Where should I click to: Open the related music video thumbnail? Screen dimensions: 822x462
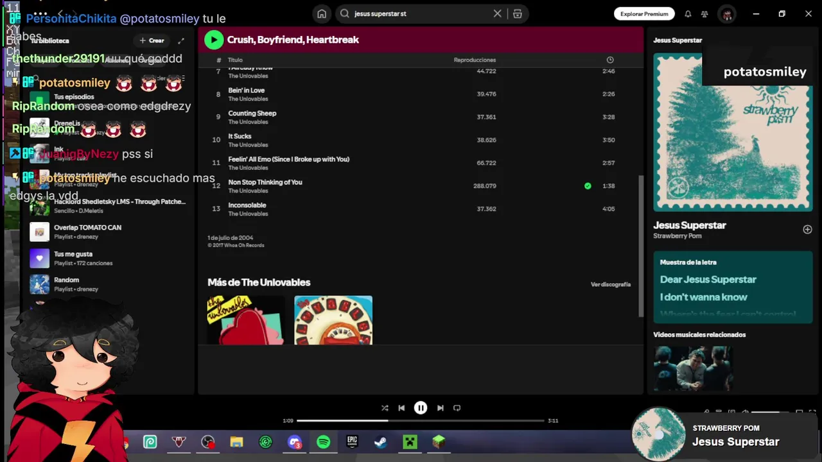point(692,368)
